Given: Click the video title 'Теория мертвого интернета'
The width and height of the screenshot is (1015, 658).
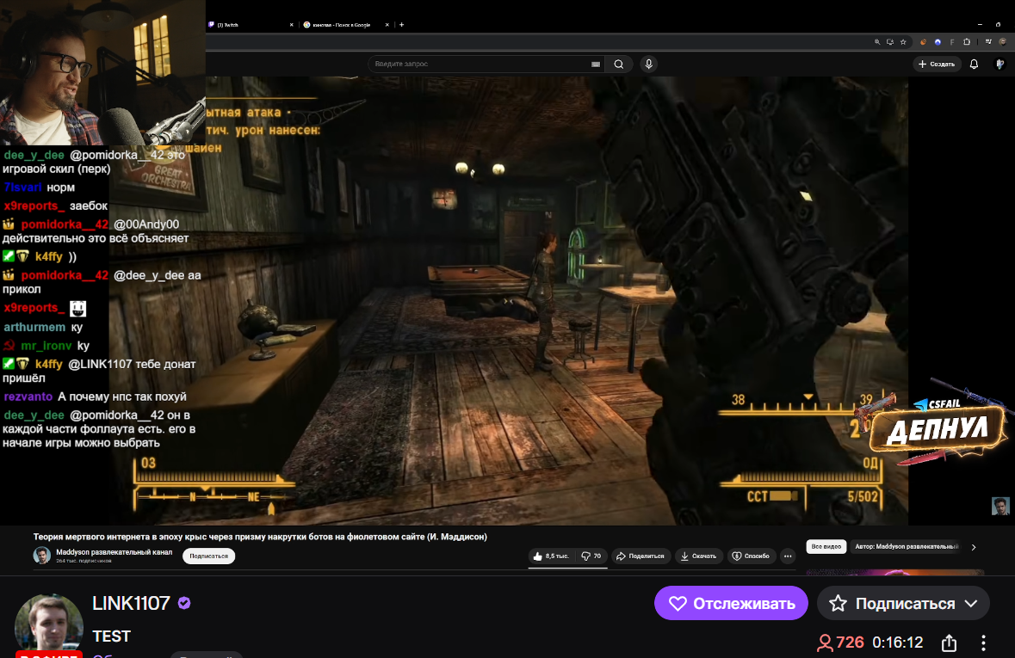Looking at the screenshot, I should pyautogui.click(x=260, y=537).
